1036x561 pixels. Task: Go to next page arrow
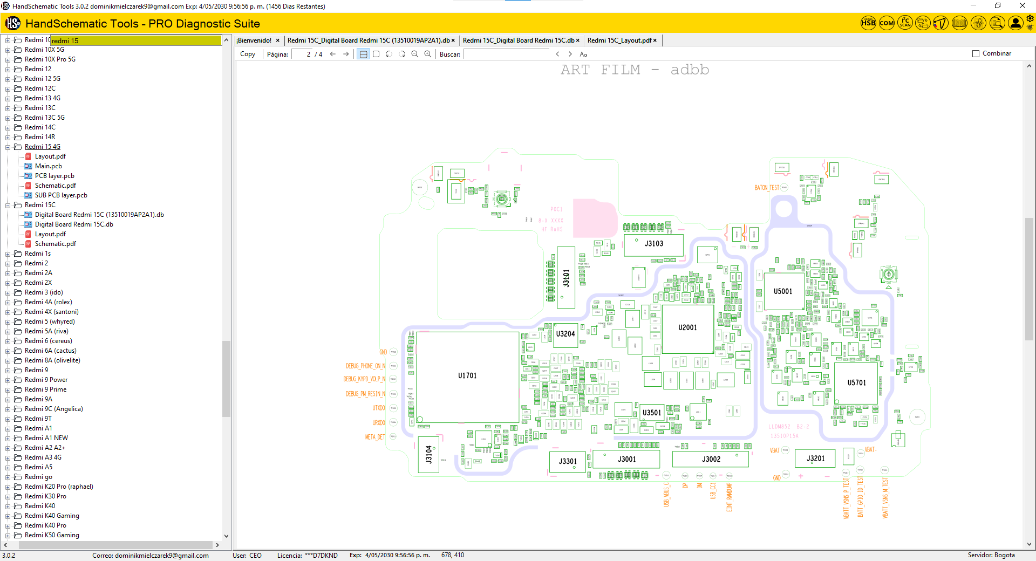(346, 54)
